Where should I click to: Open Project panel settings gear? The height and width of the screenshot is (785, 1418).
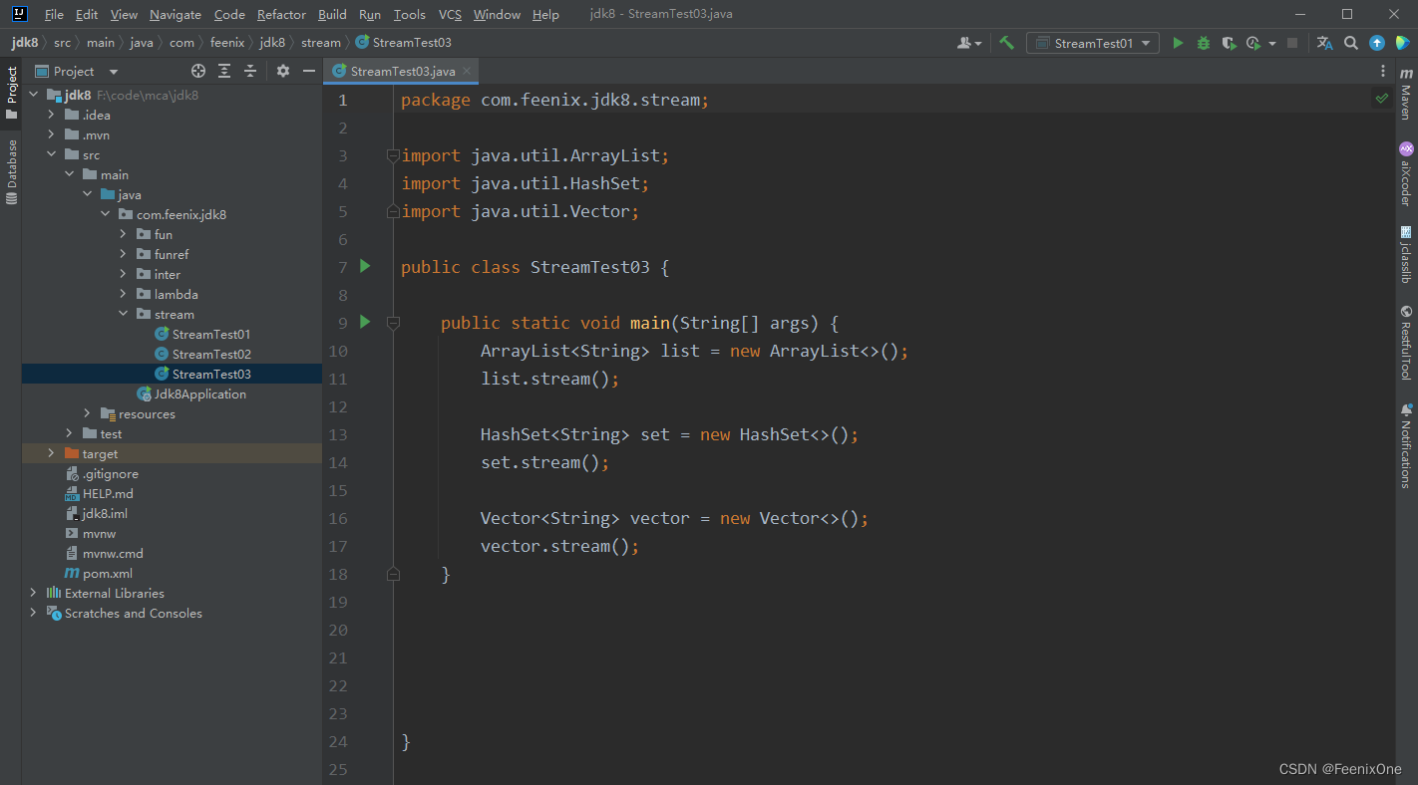[x=283, y=71]
